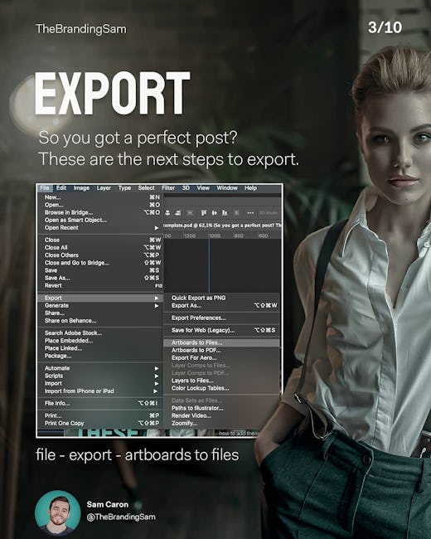Open the File menu
This screenshot has width=431, height=539.
pos(45,188)
